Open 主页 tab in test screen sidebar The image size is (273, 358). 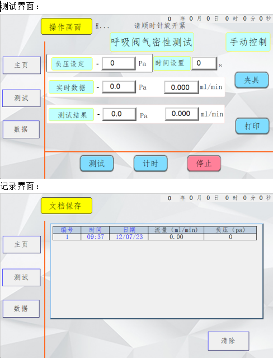pos(22,66)
